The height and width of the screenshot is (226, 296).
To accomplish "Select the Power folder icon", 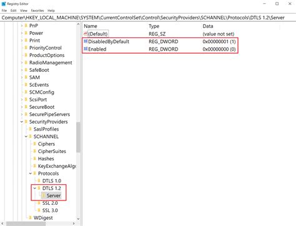I will coord(26,33).
